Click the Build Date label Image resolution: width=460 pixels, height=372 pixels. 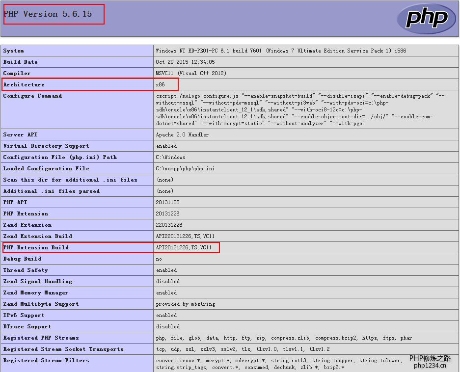20,62
